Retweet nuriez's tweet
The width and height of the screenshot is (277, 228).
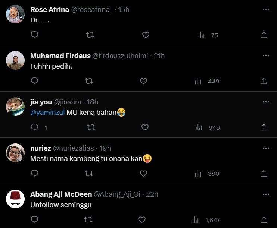[x=88, y=174]
